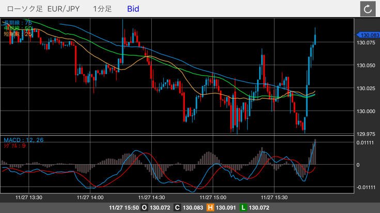The image size is (380, 213).
Task: Click the blue current price tag 130.083
Action: click(x=368, y=35)
